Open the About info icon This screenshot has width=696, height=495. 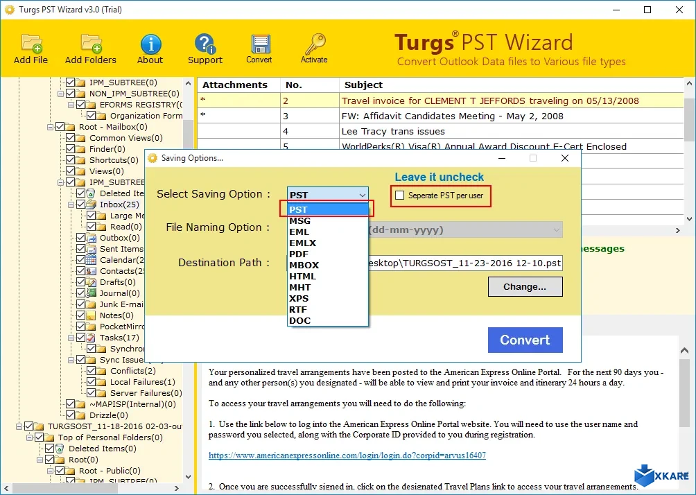[150, 44]
